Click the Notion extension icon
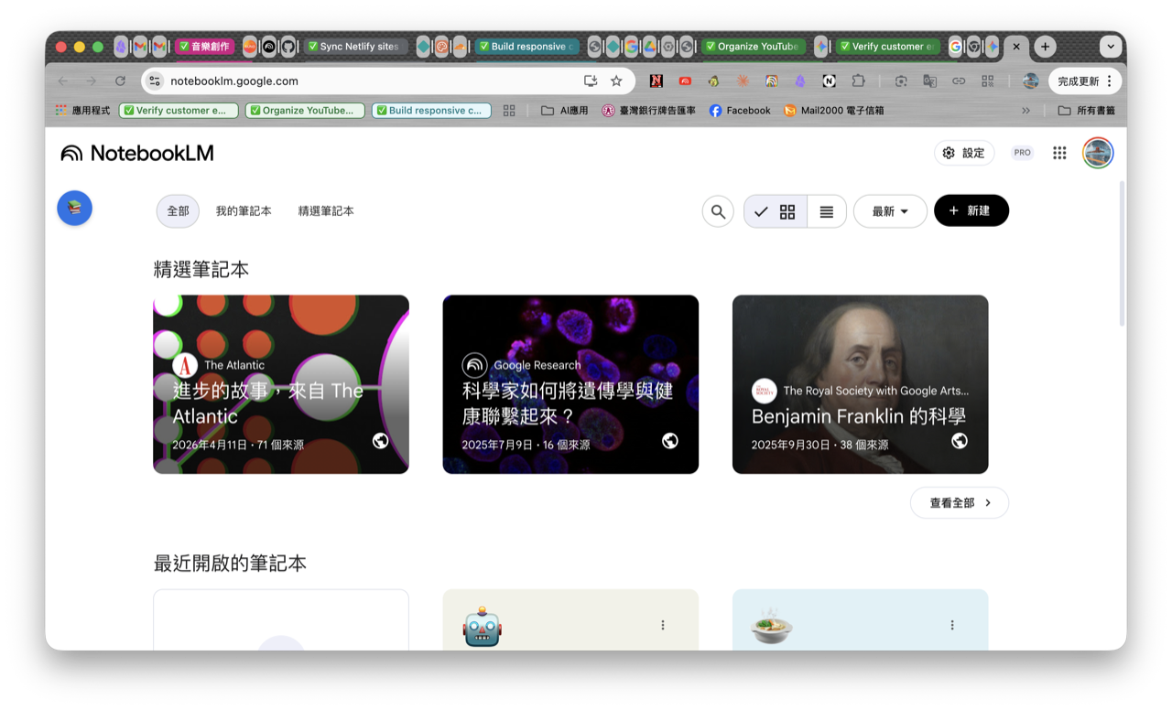This screenshot has width=1172, height=710. coord(830,81)
